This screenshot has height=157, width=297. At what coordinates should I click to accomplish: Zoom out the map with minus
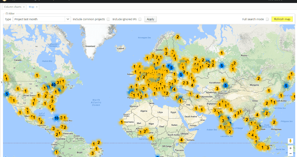290,154
